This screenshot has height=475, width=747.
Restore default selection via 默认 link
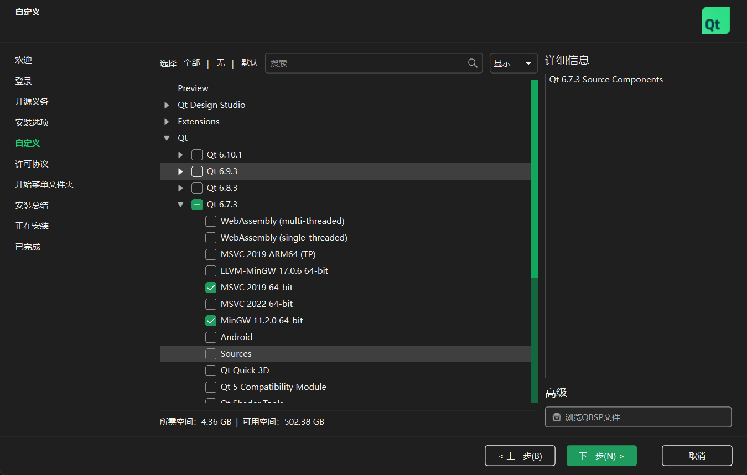point(250,63)
